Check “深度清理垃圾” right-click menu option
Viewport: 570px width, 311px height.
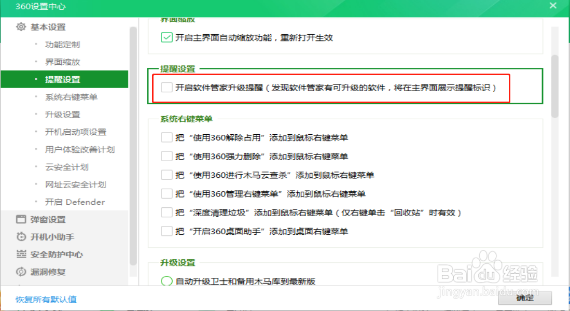tap(166, 212)
